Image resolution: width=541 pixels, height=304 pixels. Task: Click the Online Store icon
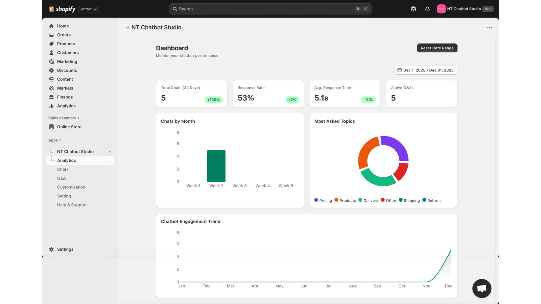pyautogui.click(x=51, y=127)
